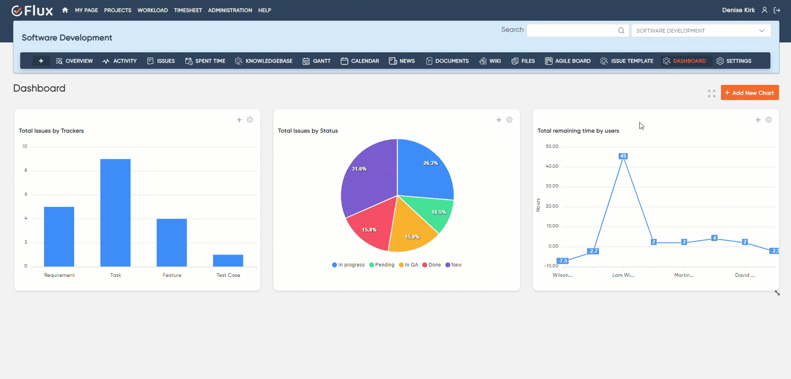Toggle the In progress legend item
791x379 pixels.
pyautogui.click(x=348, y=265)
